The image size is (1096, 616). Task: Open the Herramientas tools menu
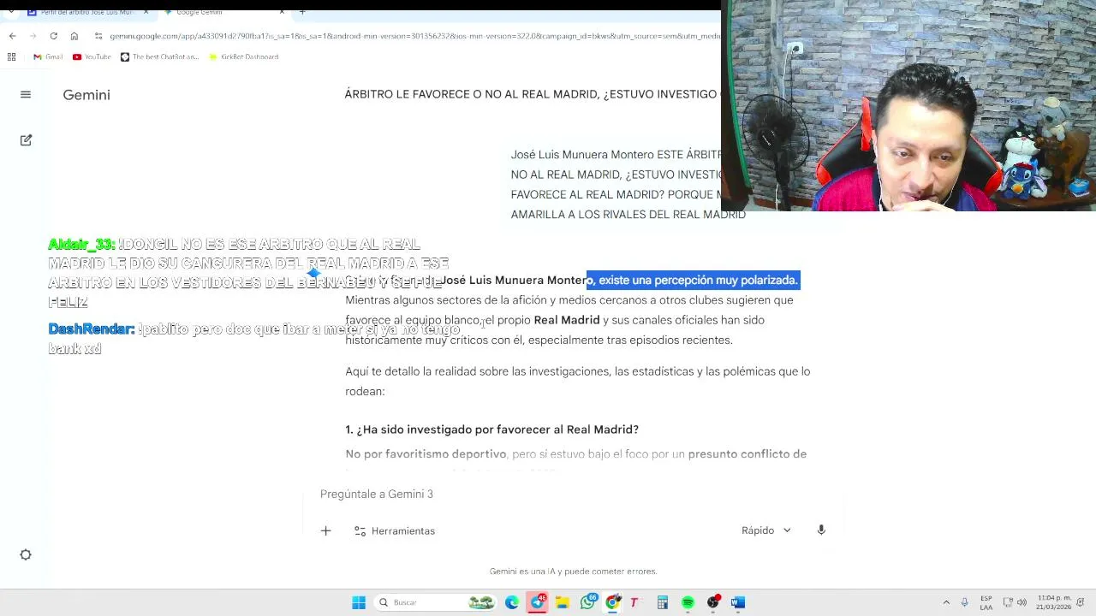395,531
